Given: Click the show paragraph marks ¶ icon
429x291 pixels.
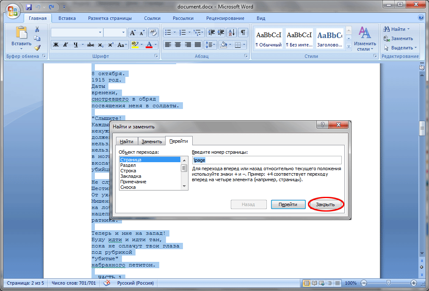Looking at the screenshot, I should pyautogui.click(x=243, y=33).
